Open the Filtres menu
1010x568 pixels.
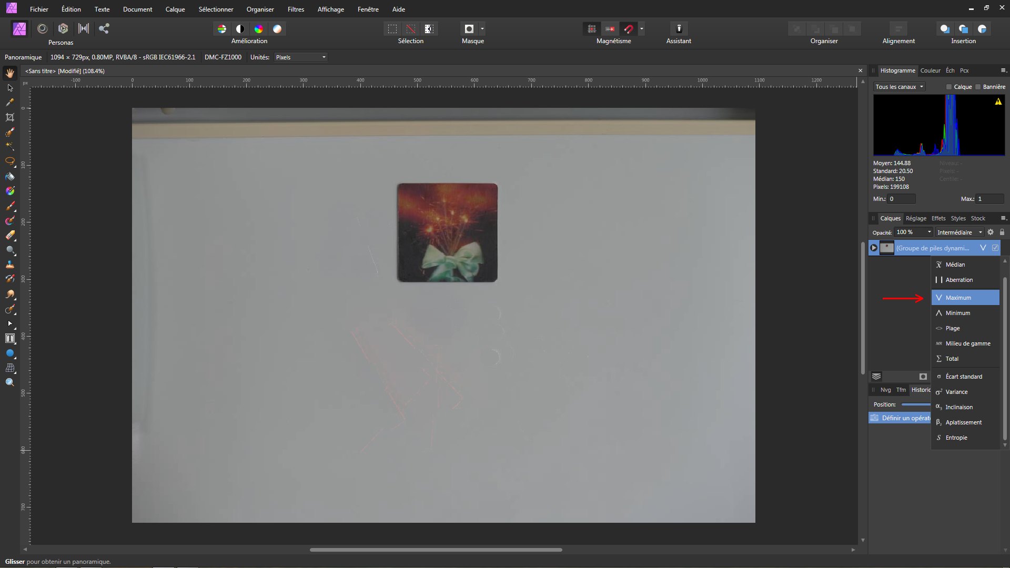296,9
